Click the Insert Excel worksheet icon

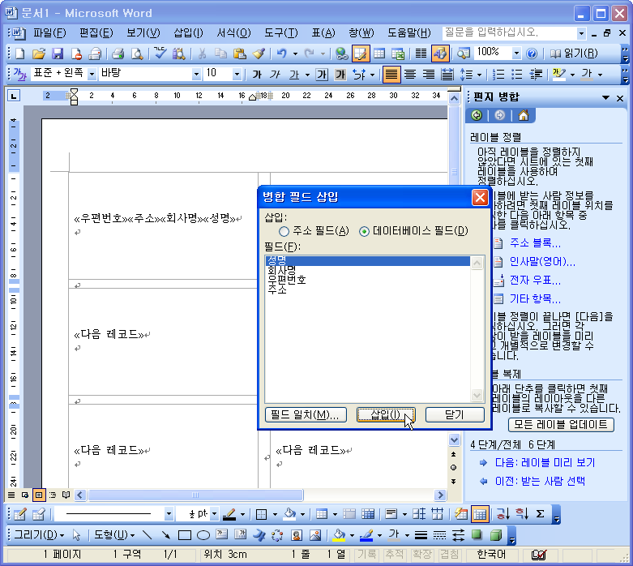click(398, 54)
